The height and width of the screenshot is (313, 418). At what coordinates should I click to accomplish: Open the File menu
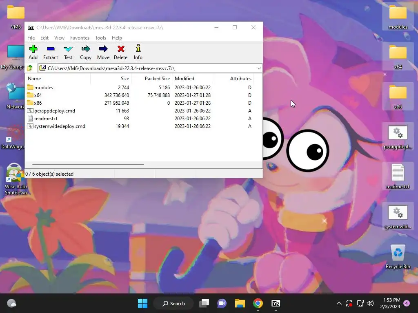[x=31, y=38]
